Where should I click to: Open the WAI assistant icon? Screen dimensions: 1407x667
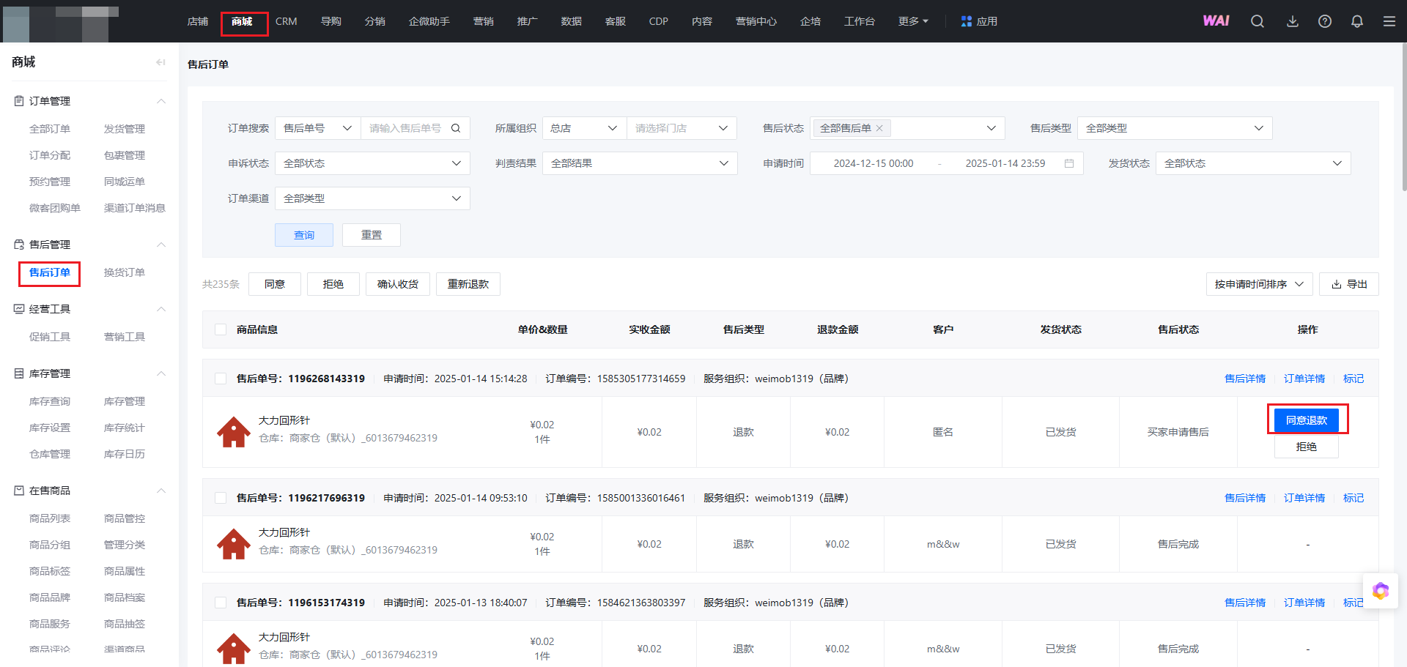pos(1216,21)
